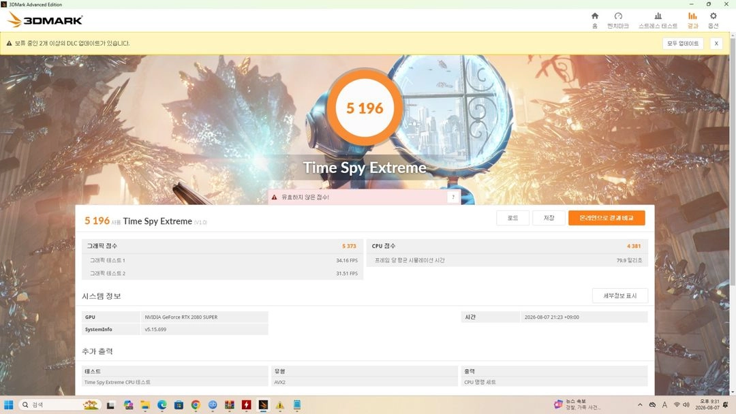Viewport: 736px width, 414px height.
Task: Click the 저장 (Save) button
Action: point(549,217)
